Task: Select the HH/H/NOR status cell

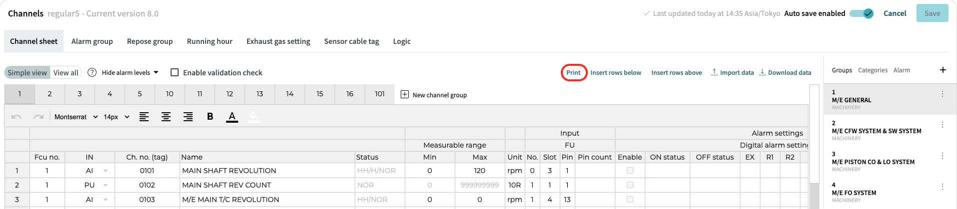Action: (380, 171)
